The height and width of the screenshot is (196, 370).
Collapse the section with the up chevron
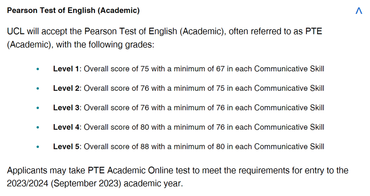(359, 11)
